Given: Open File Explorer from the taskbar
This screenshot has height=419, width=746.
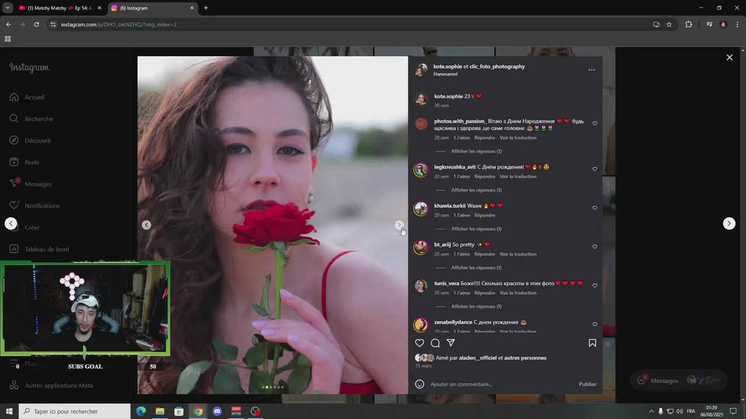Looking at the screenshot, I should click(x=160, y=411).
